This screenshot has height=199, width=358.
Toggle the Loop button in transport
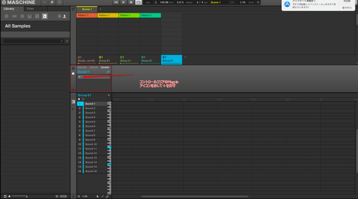tap(138, 2)
